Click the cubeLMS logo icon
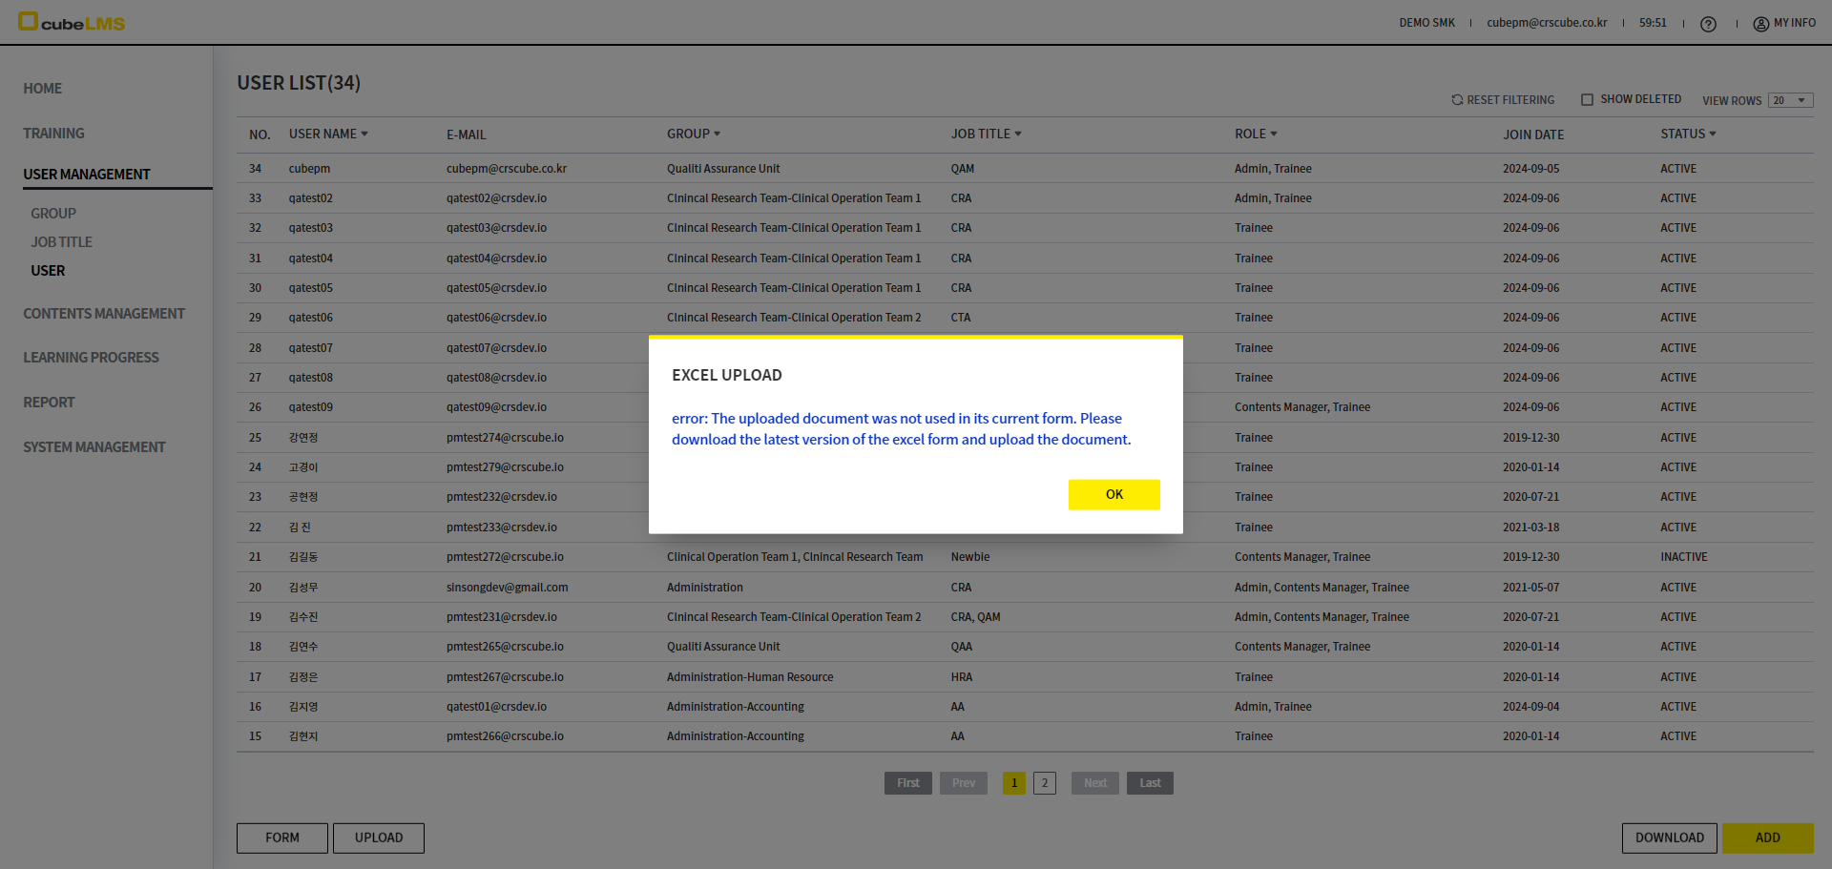 click(x=29, y=21)
